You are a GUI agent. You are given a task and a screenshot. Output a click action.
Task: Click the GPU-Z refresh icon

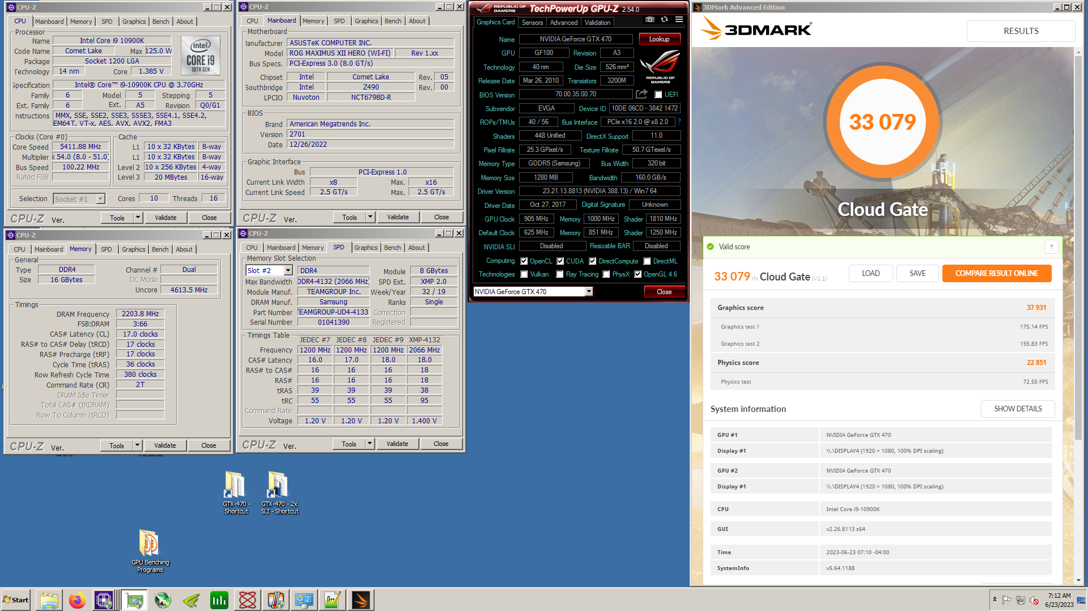[664, 20]
